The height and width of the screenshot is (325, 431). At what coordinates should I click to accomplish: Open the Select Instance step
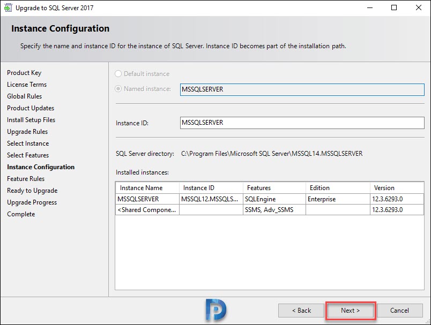pyautogui.click(x=28, y=143)
